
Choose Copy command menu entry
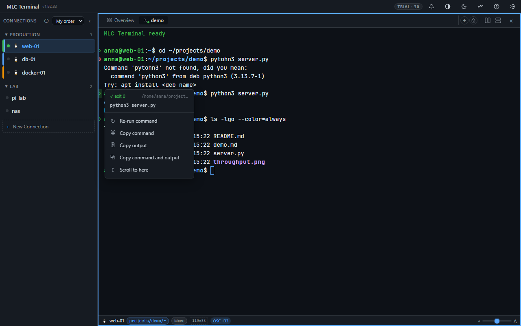tap(149, 133)
